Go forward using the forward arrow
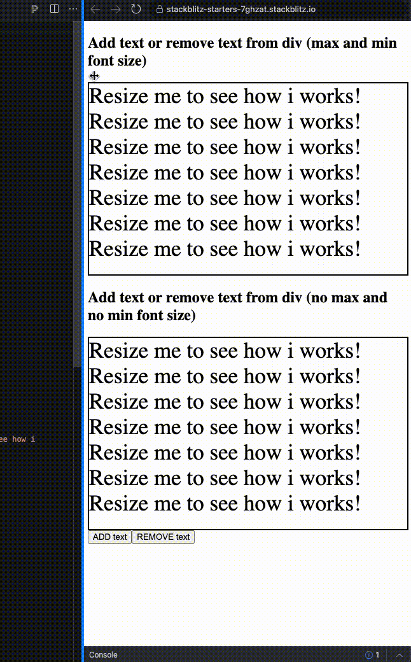411x662 pixels. tap(114, 10)
